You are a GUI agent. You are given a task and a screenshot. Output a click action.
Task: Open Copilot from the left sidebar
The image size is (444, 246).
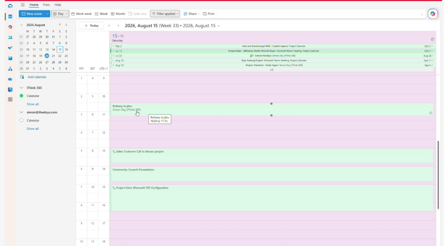(x=10, y=27)
